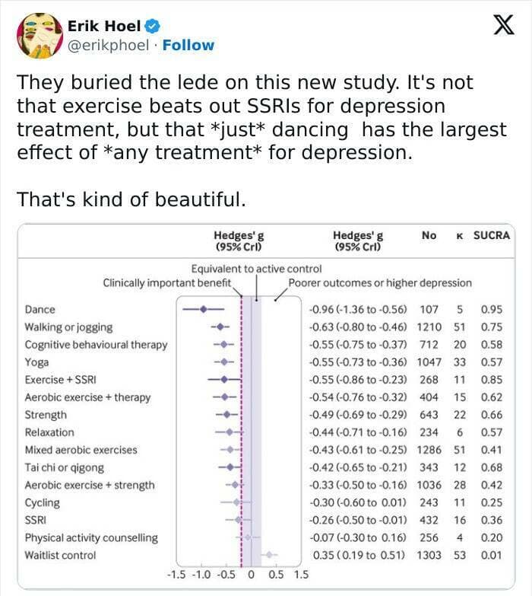Image resolution: width=532 pixels, height=596 pixels.
Task: Click the Erik Hoel display name
Action: pos(103,27)
